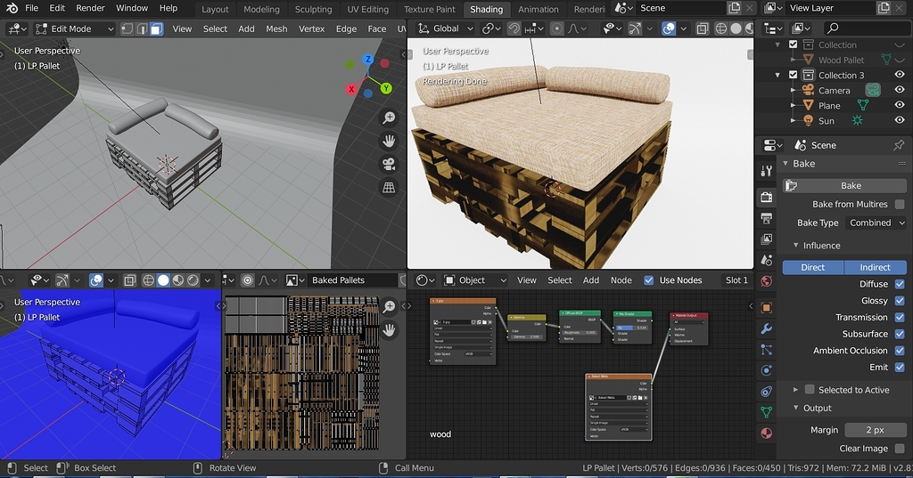The height and width of the screenshot is (478, 913).
Task: Uncheck the Transmission checkbox
Action: (900, 317)
